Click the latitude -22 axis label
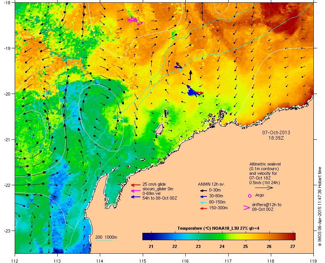This screenshot has height=263, width=325. click(7, 185)
